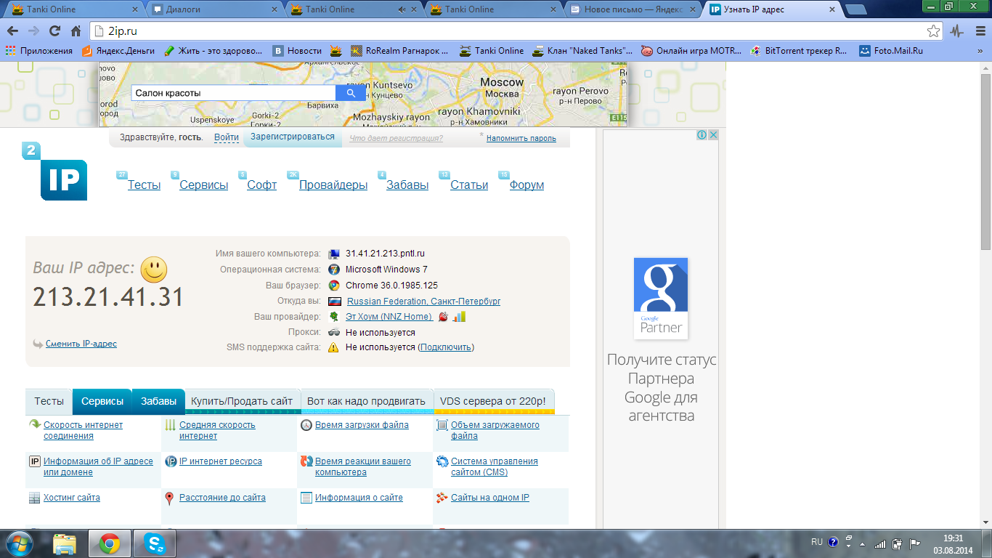Click the Подключить SMS support link
The image size is (992, 558).
(446, 347)
